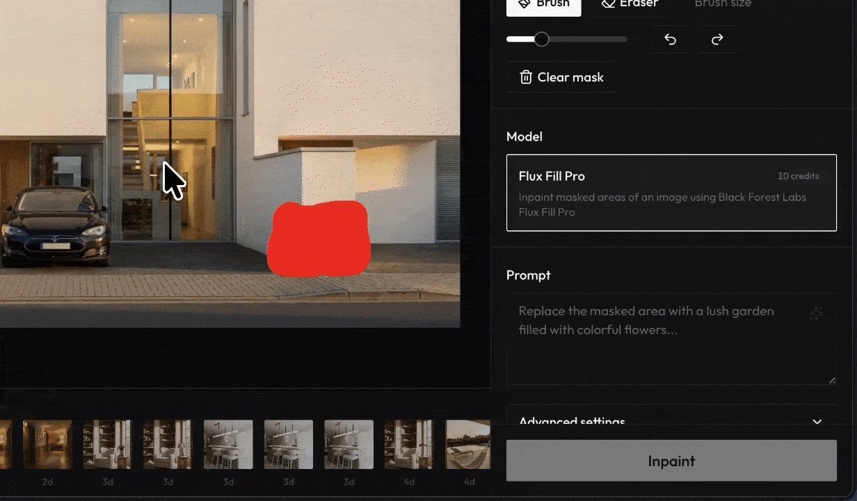Screen dimensions: 857x501
Task: Open the hallway thumbnail labeled 2d
Action: tap(47, 445)
